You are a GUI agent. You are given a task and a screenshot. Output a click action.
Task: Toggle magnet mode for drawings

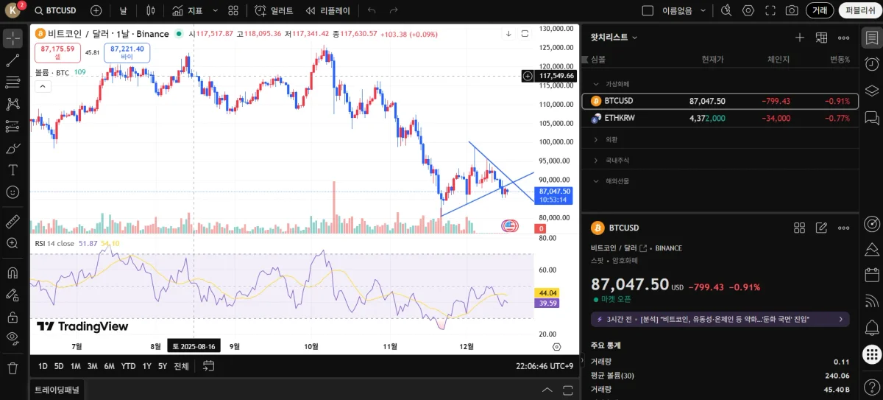click(13, 273)
